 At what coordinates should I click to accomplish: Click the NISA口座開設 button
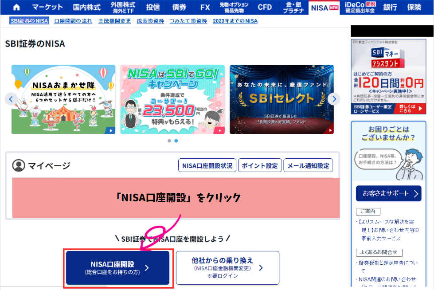[117, 268]
